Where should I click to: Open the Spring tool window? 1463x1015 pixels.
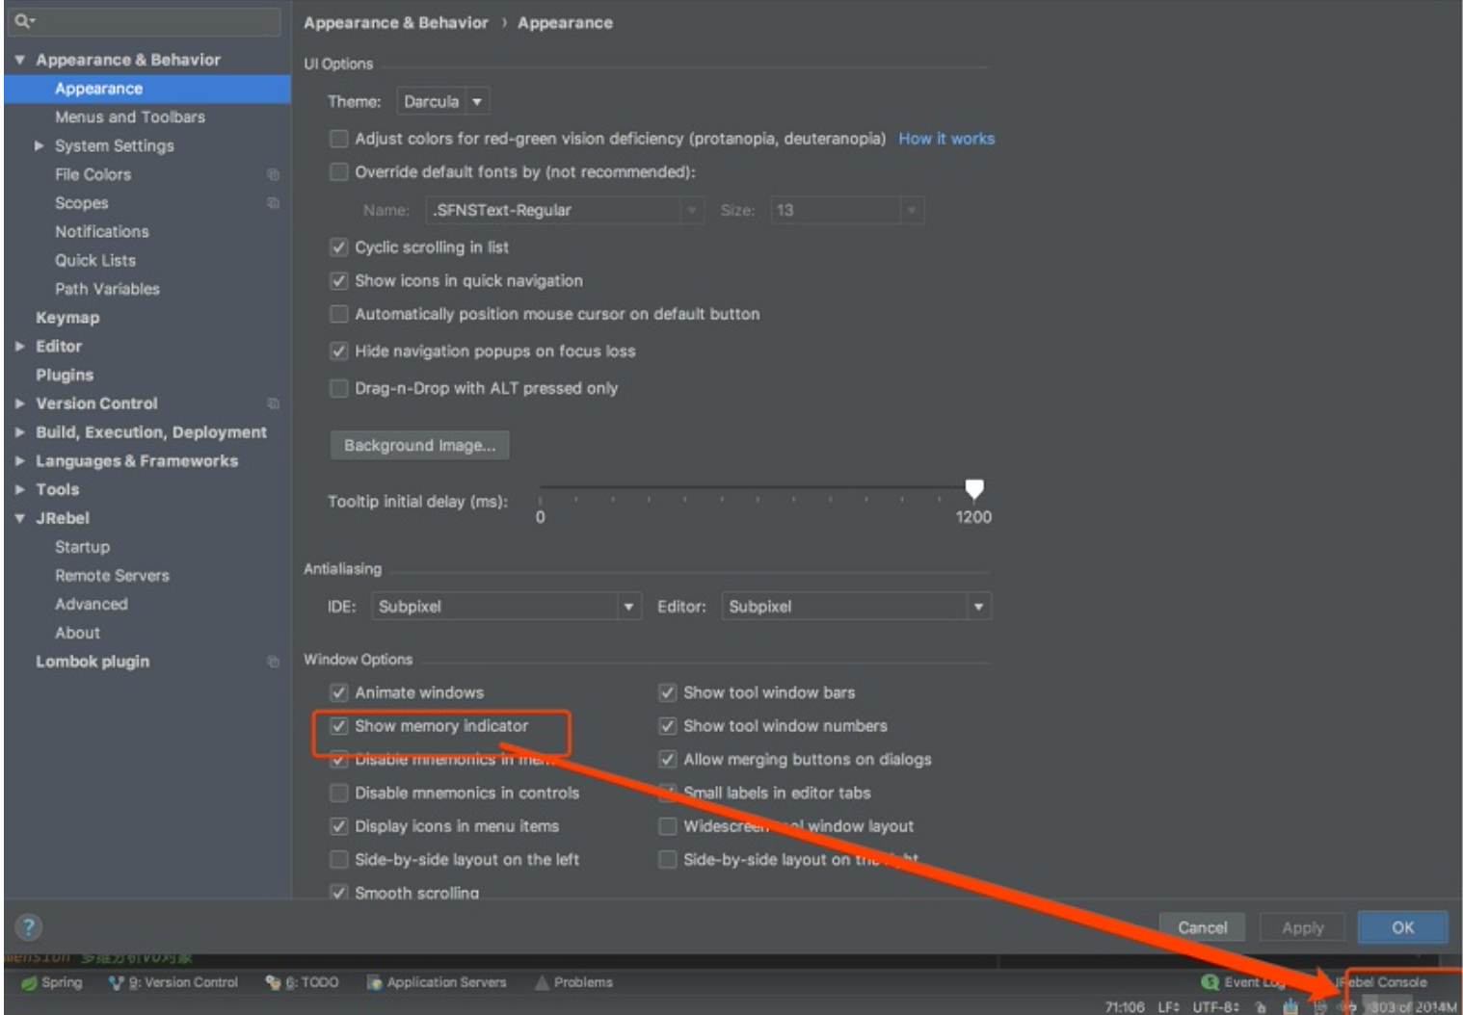coord(52,982)
